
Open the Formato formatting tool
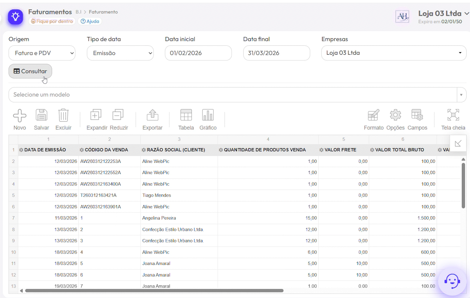pos(373,116)
